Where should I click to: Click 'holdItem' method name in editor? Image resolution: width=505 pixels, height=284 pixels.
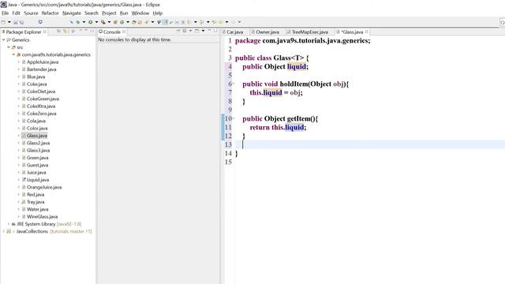pos(294,84)
